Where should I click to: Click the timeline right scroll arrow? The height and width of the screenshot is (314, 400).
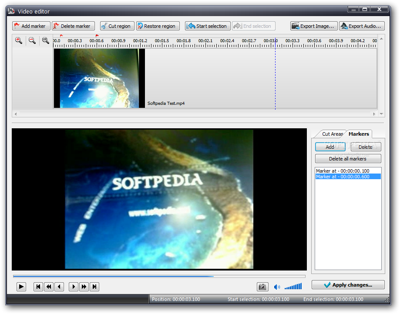[x=374, y=114]
